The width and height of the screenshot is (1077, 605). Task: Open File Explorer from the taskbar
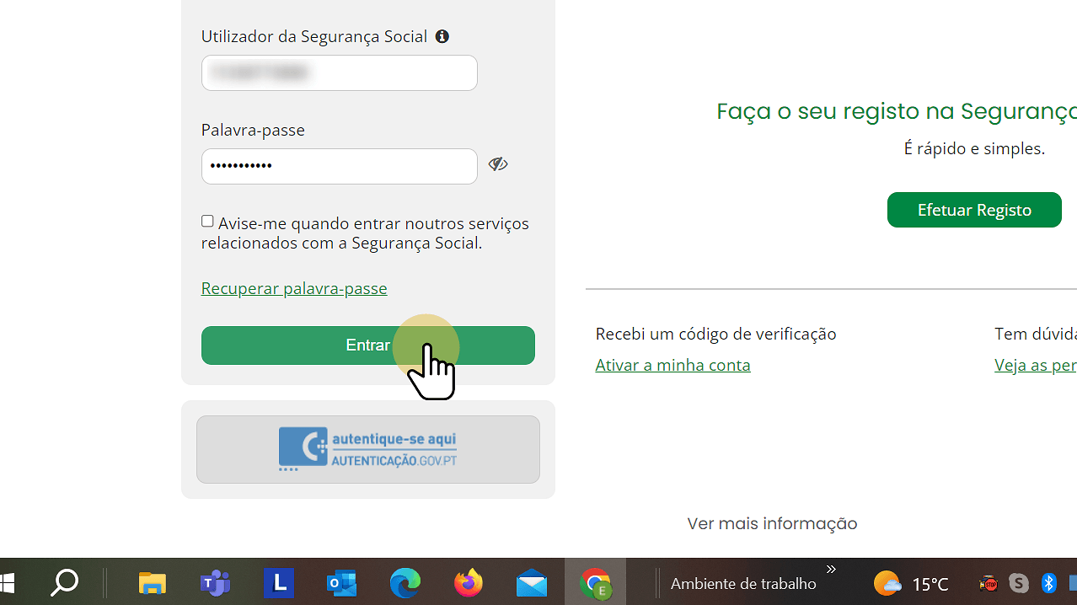pyautogui.click(x=152, y=582)
